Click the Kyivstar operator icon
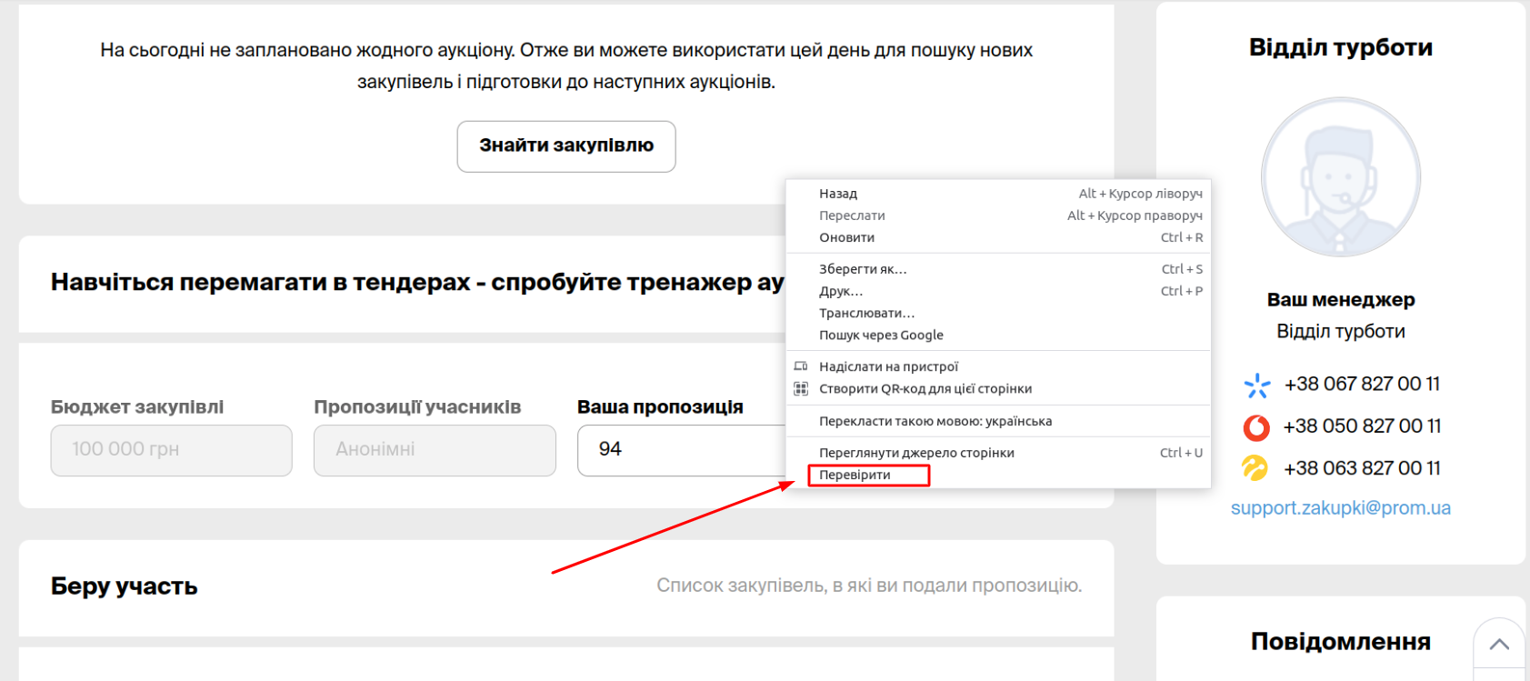Image resolution: width=1530 pixels, height=681 pixels. [1256, 386]
